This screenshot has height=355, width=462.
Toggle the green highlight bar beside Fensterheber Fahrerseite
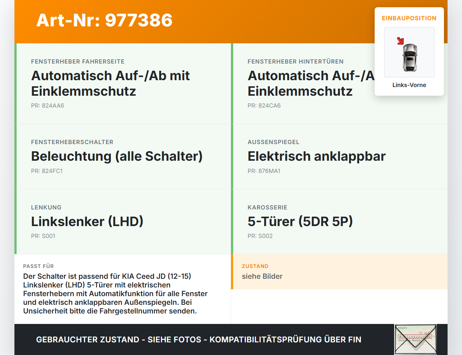tap(15, 83)
